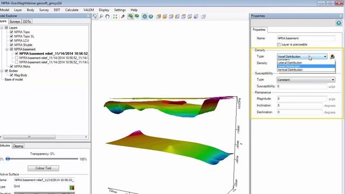345x194 pixels.
Task: Switch to the DDTs tab
Action: coord(27,22)
